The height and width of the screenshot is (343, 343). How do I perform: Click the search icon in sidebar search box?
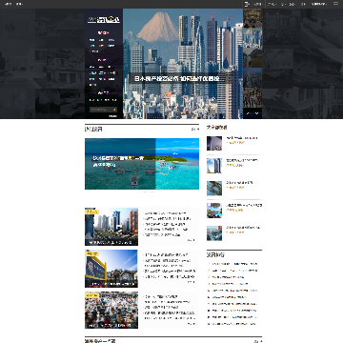tap(114, 110)
